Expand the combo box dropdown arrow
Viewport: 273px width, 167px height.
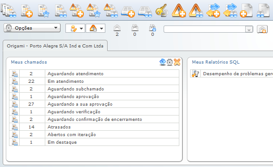(x=249, y=29)
